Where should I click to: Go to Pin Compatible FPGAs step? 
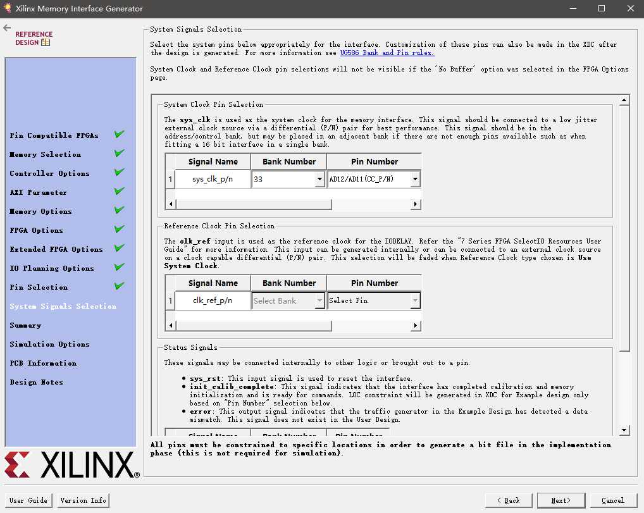54,135
